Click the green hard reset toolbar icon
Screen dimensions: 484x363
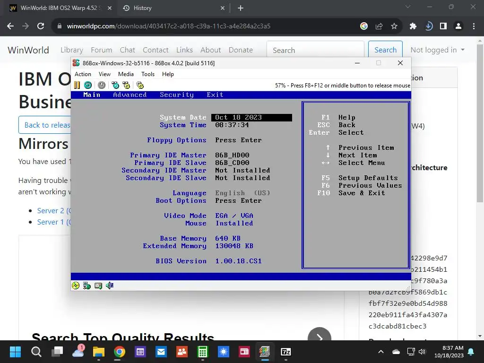[87, 85]
